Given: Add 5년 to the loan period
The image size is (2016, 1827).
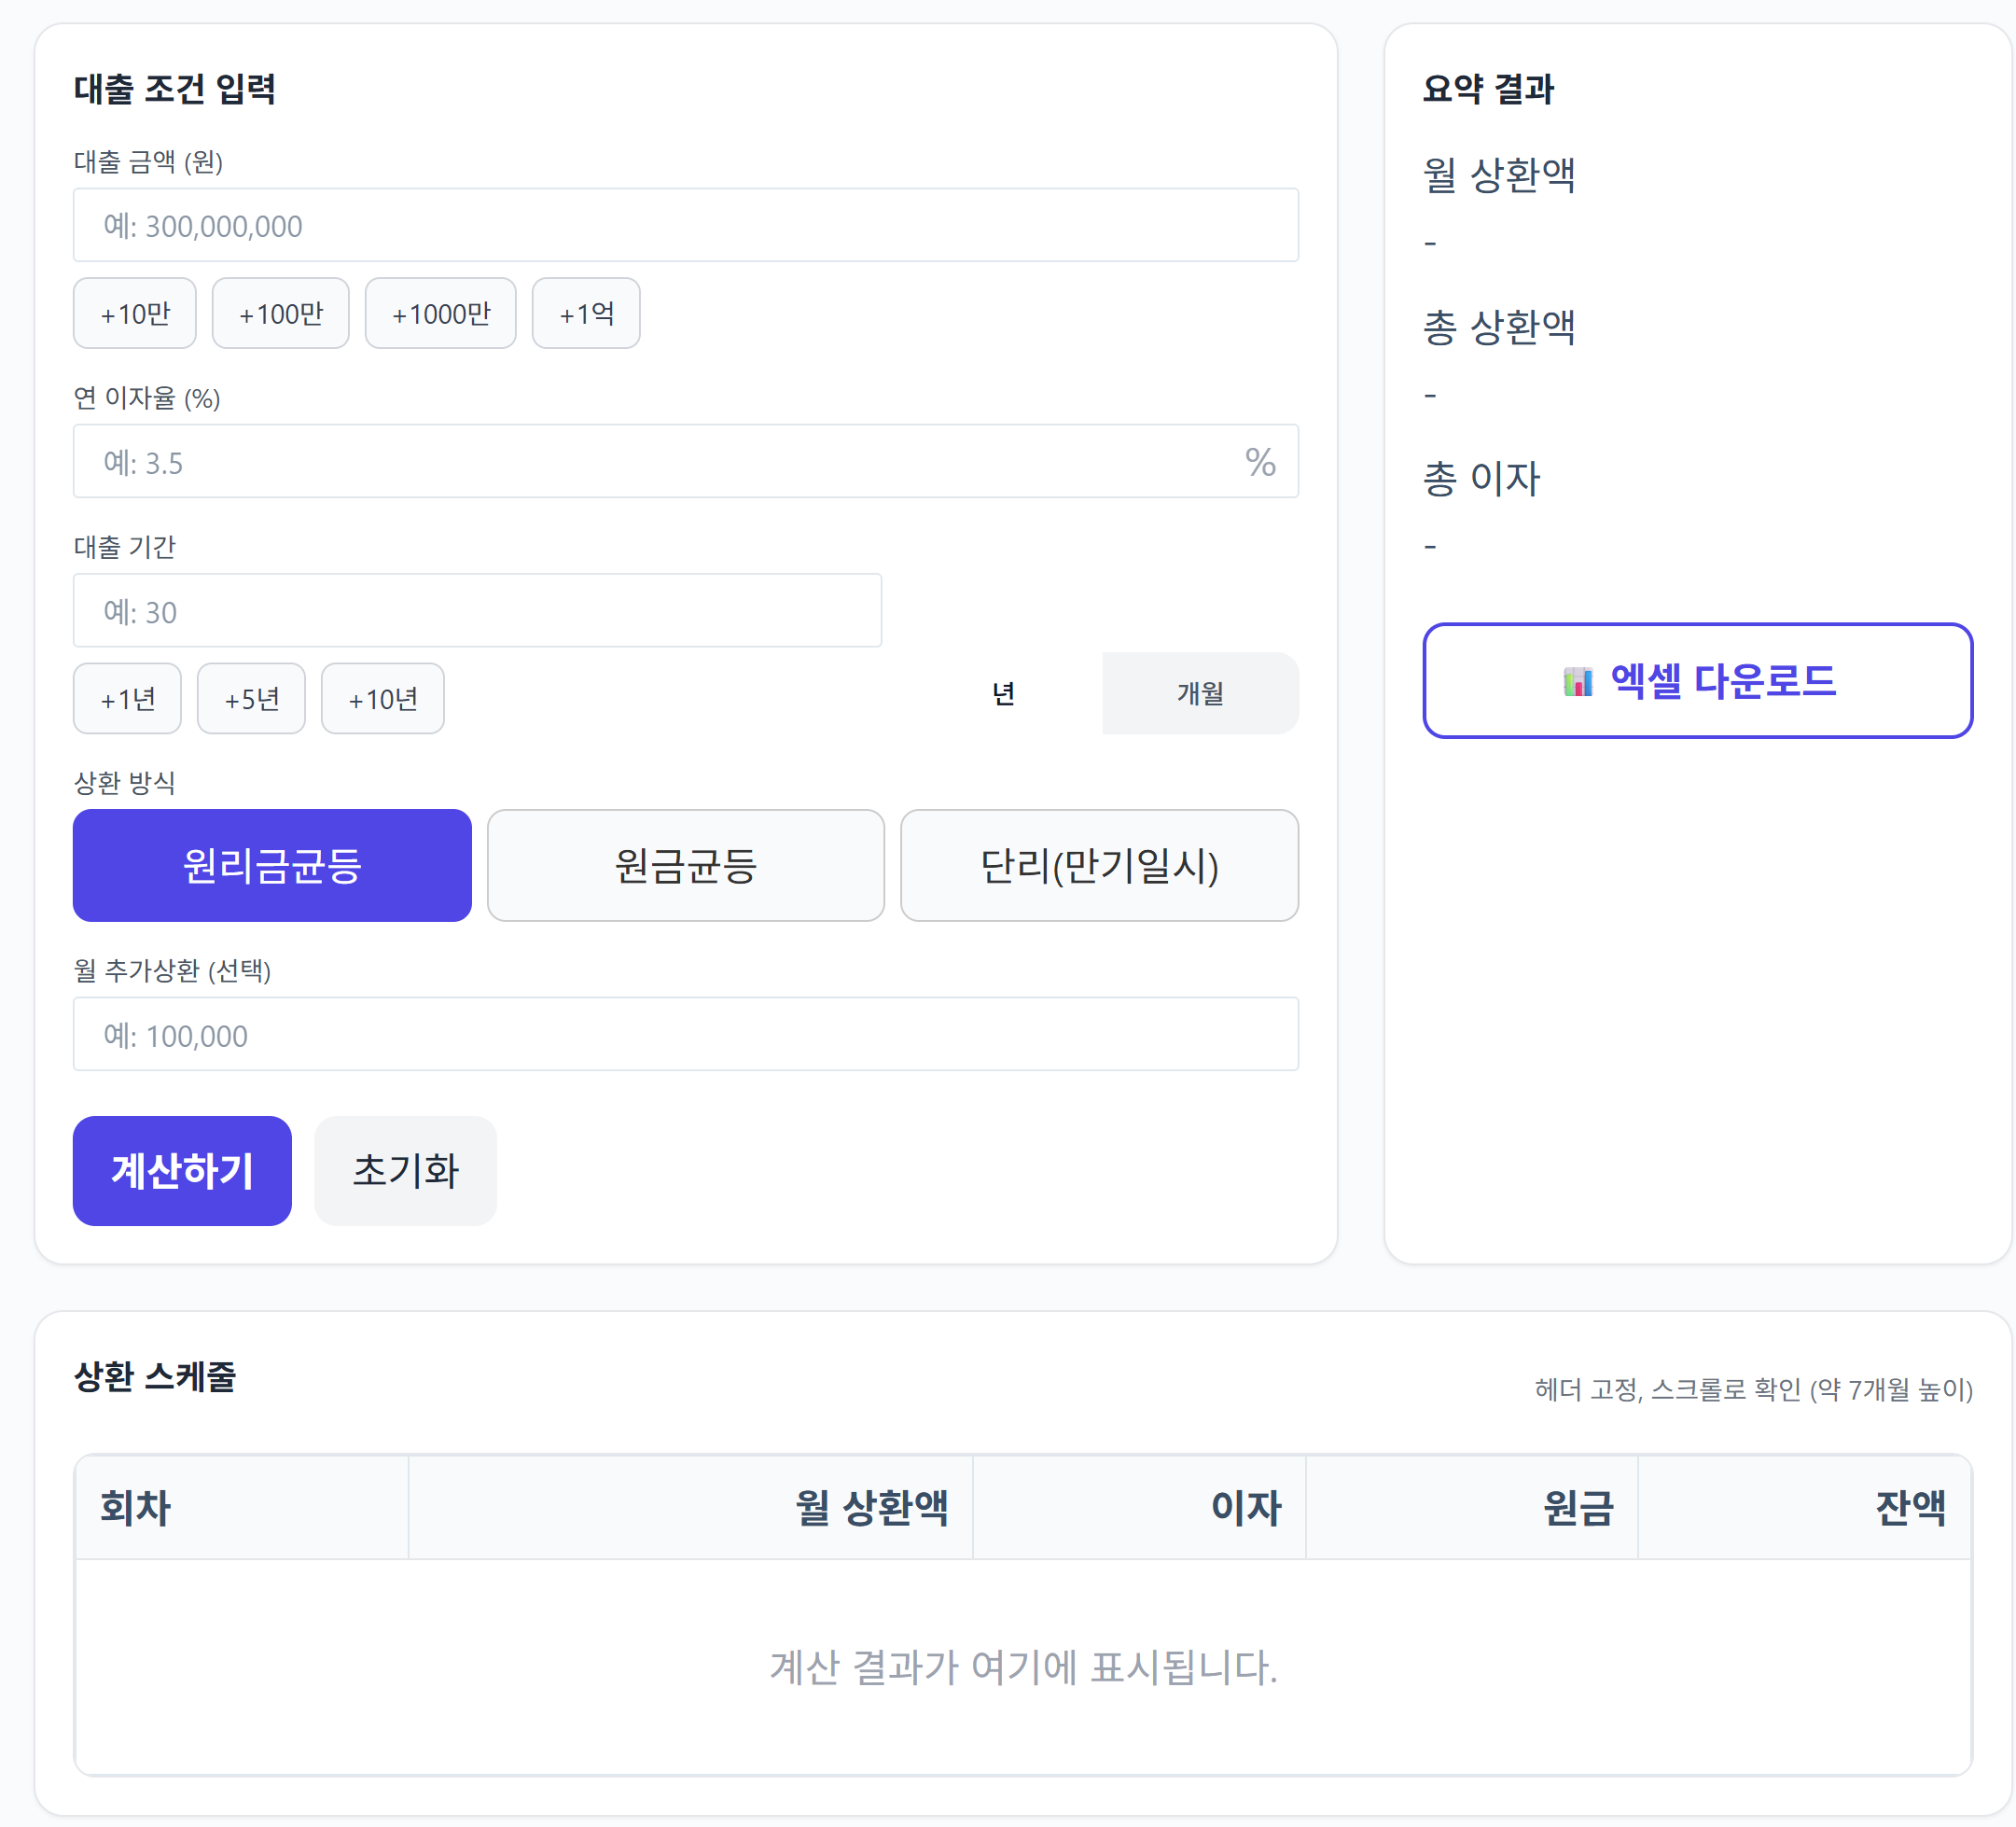Looking at the screenshot, I should [x=251, y=698].
